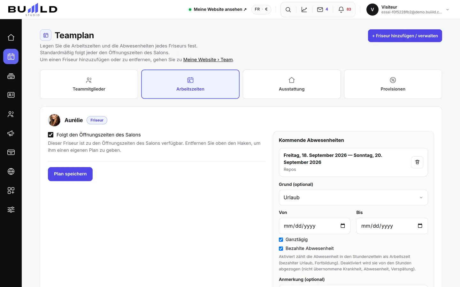Image resolution: width=460 pixels, height=287 pixels.
Task: Open the payment card sidebar icon
Action: (11, 152)
